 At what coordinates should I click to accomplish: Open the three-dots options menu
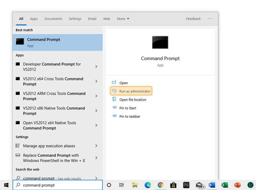tap(210, 19)
